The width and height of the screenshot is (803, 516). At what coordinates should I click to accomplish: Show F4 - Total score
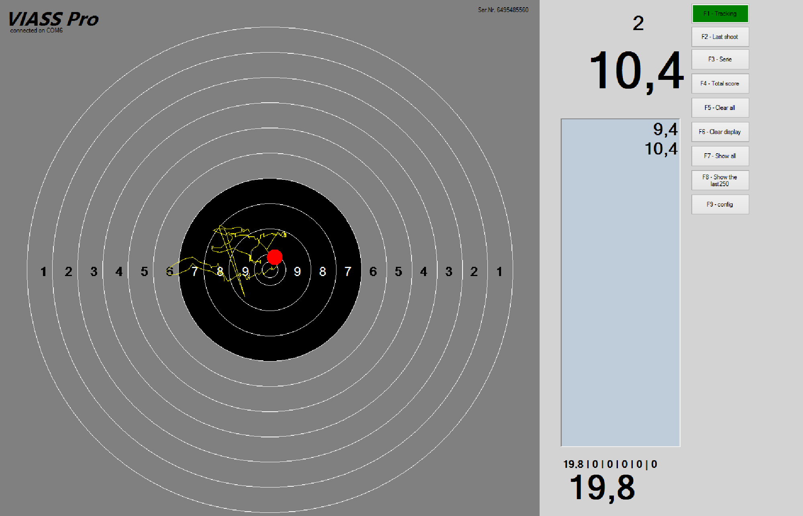720,83
